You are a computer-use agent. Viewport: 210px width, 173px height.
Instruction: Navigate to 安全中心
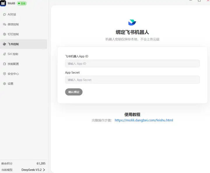click(23, 74)
